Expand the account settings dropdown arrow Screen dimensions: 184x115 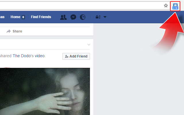105,17
